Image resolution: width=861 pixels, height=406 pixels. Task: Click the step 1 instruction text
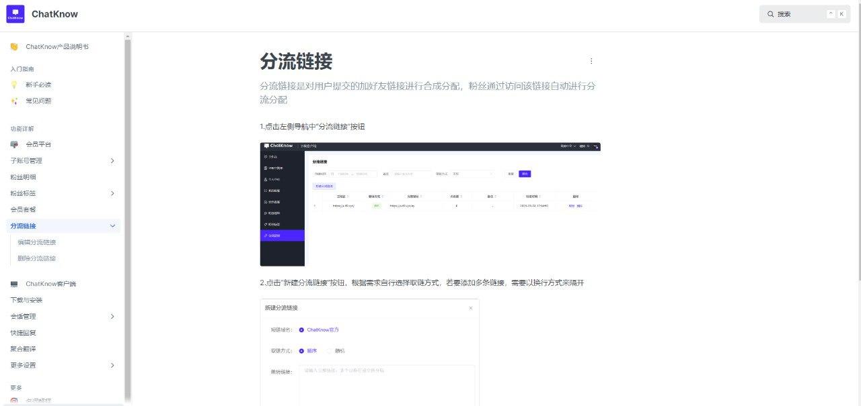[x=312, y=127]
